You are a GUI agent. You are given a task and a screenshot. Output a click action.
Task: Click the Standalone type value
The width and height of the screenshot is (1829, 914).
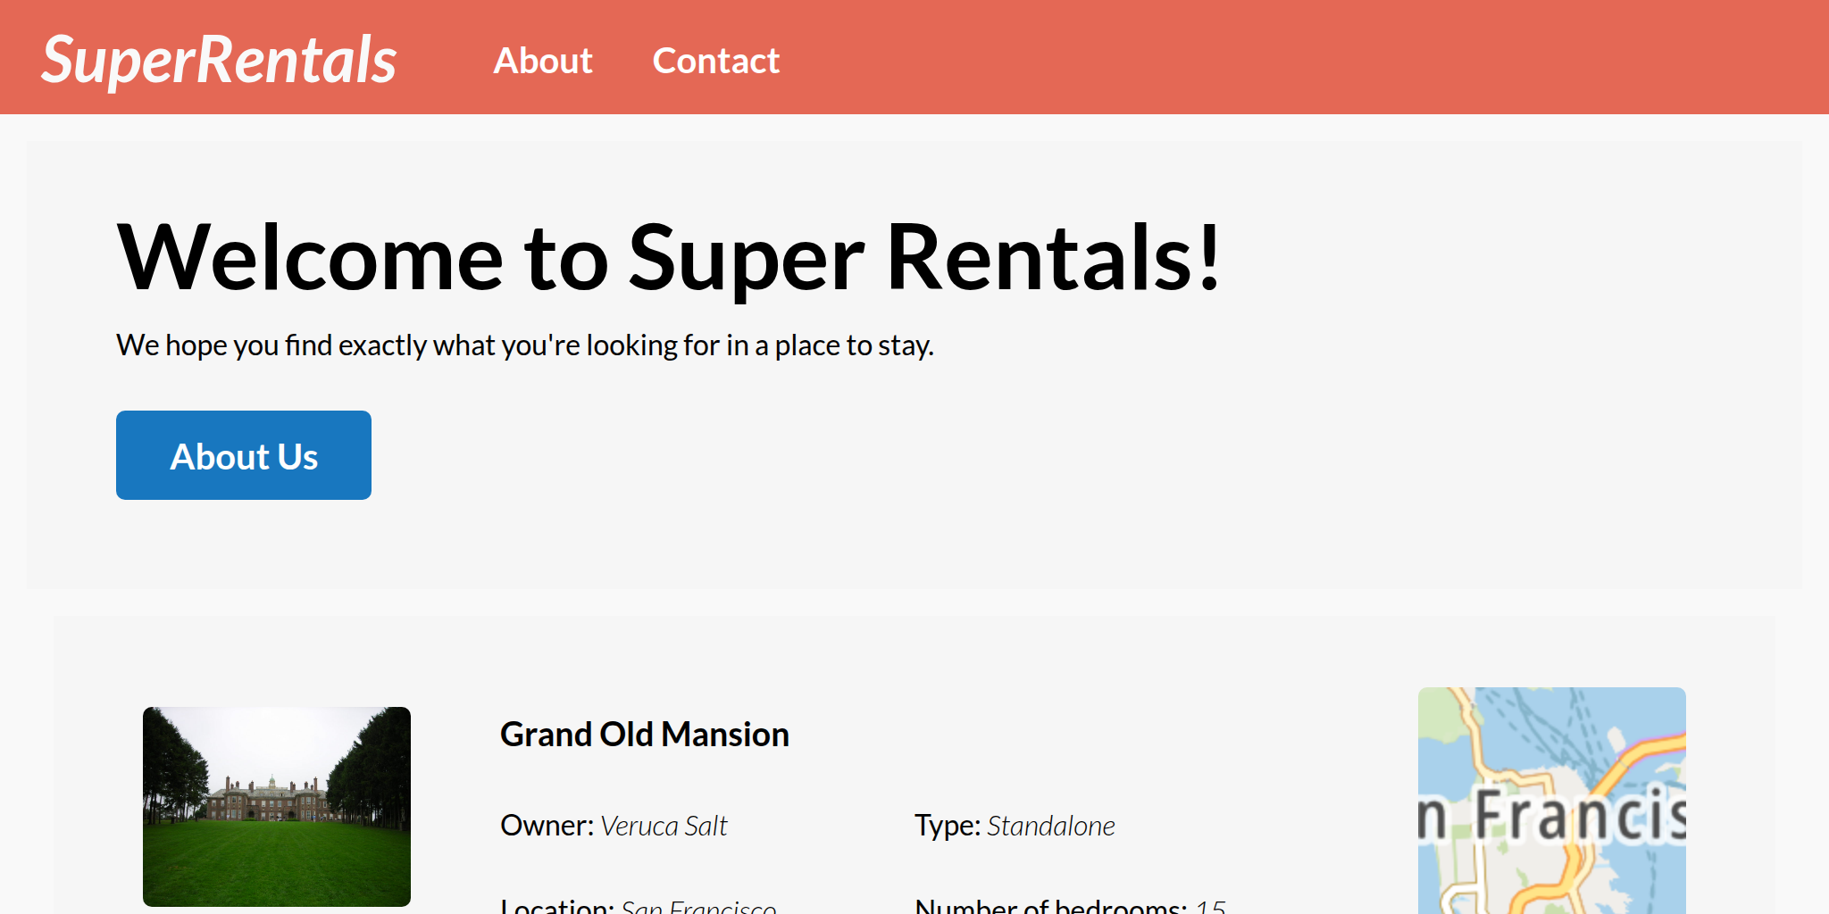(1050, 826)
